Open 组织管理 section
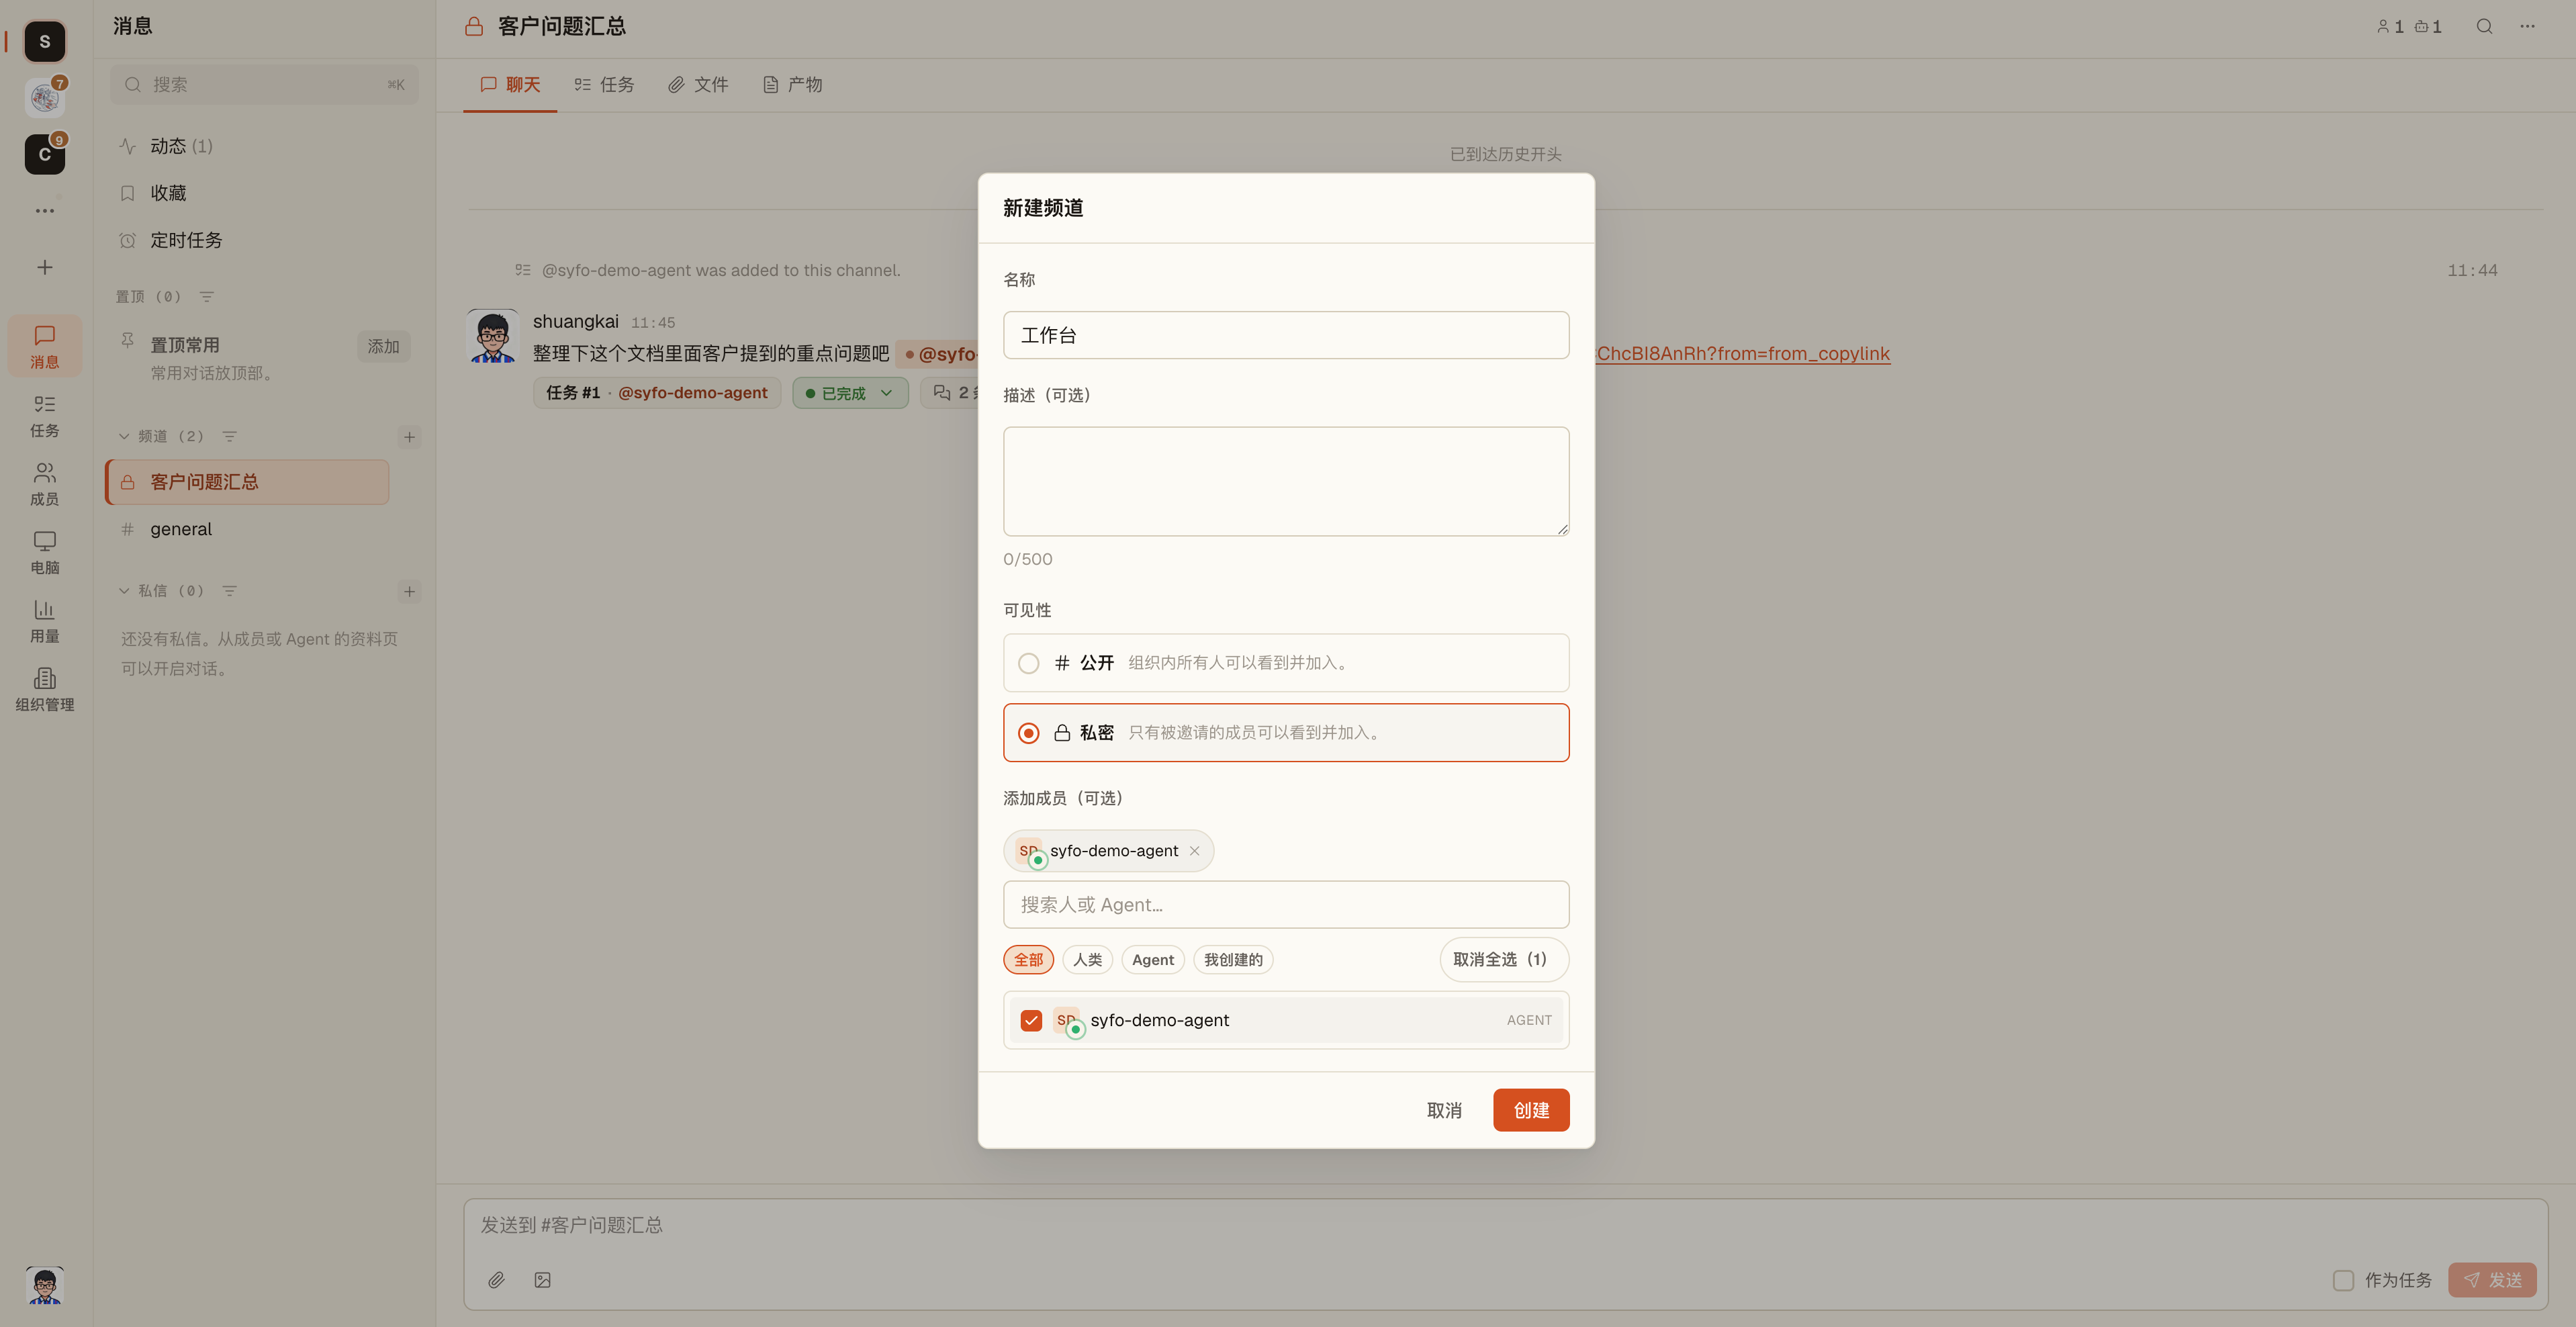This screenshot has width=2576, height=1327. pyautogui.click(x=44, y=690)
